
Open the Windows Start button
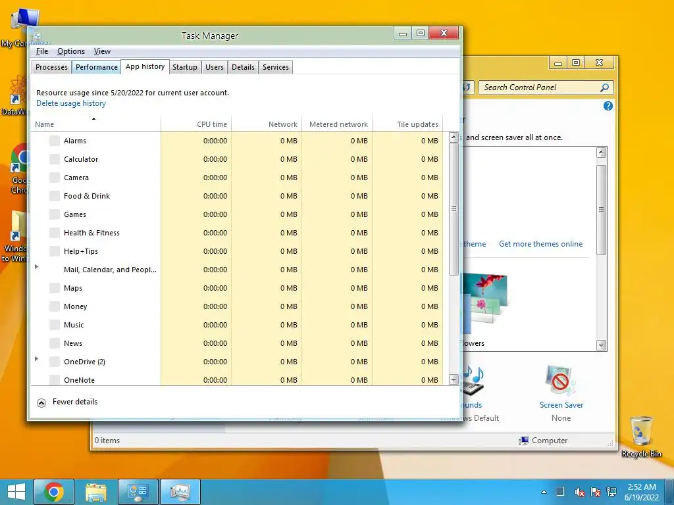[16, 492]
